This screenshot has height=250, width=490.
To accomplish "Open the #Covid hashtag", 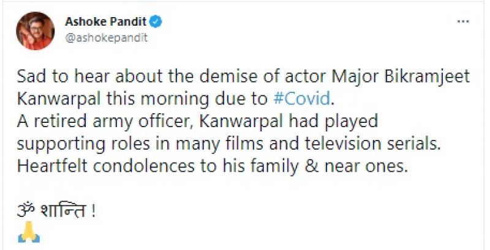I will (299, 98).
